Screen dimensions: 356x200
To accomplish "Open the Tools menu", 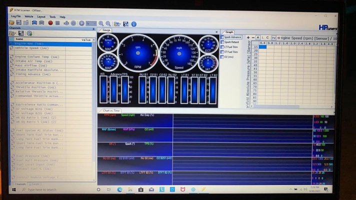I will [52, 17].
